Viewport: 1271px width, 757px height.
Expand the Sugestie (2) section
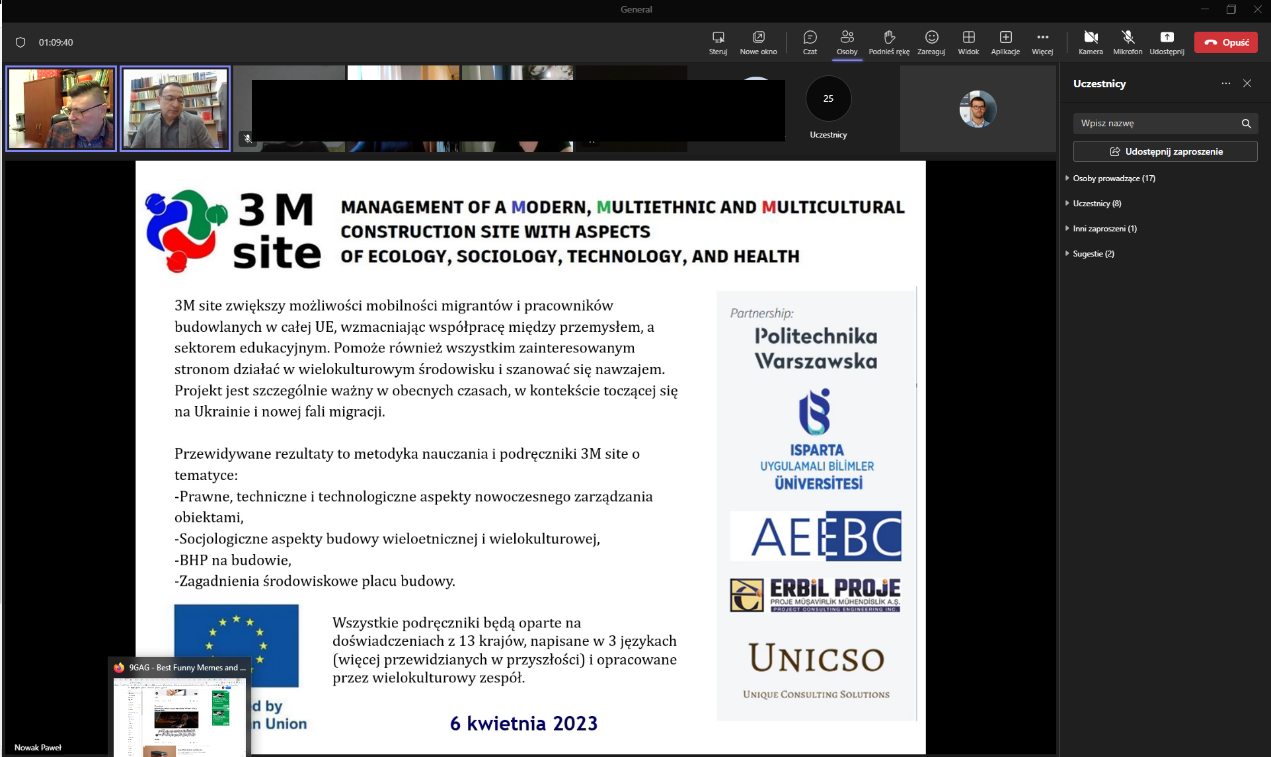(1093, 254)
